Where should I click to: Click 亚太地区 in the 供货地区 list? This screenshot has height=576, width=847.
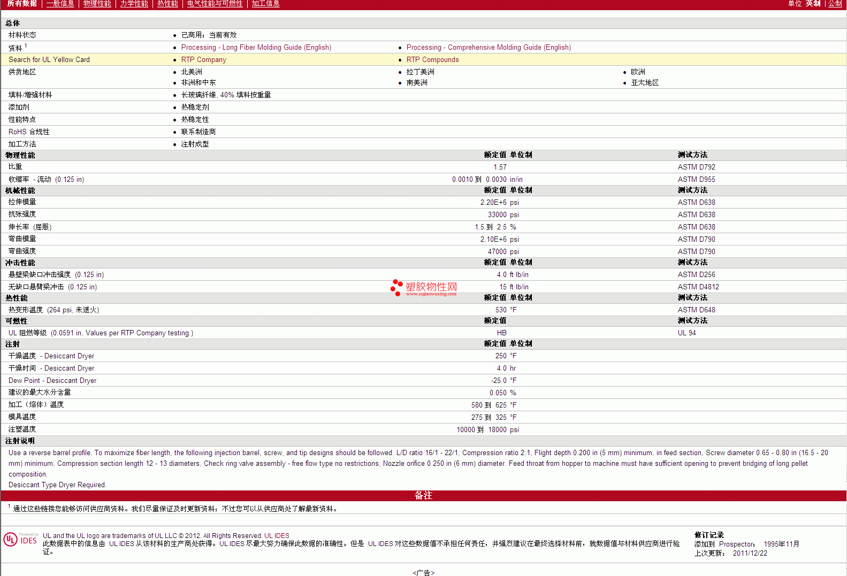click(645, 83)
